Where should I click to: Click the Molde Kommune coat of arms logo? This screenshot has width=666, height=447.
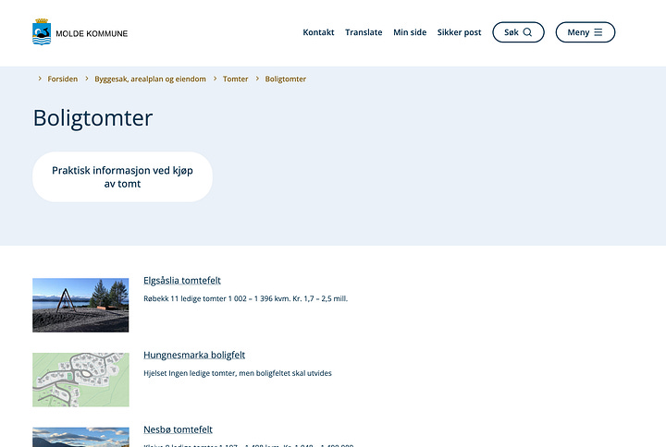(x=42, y=31)
